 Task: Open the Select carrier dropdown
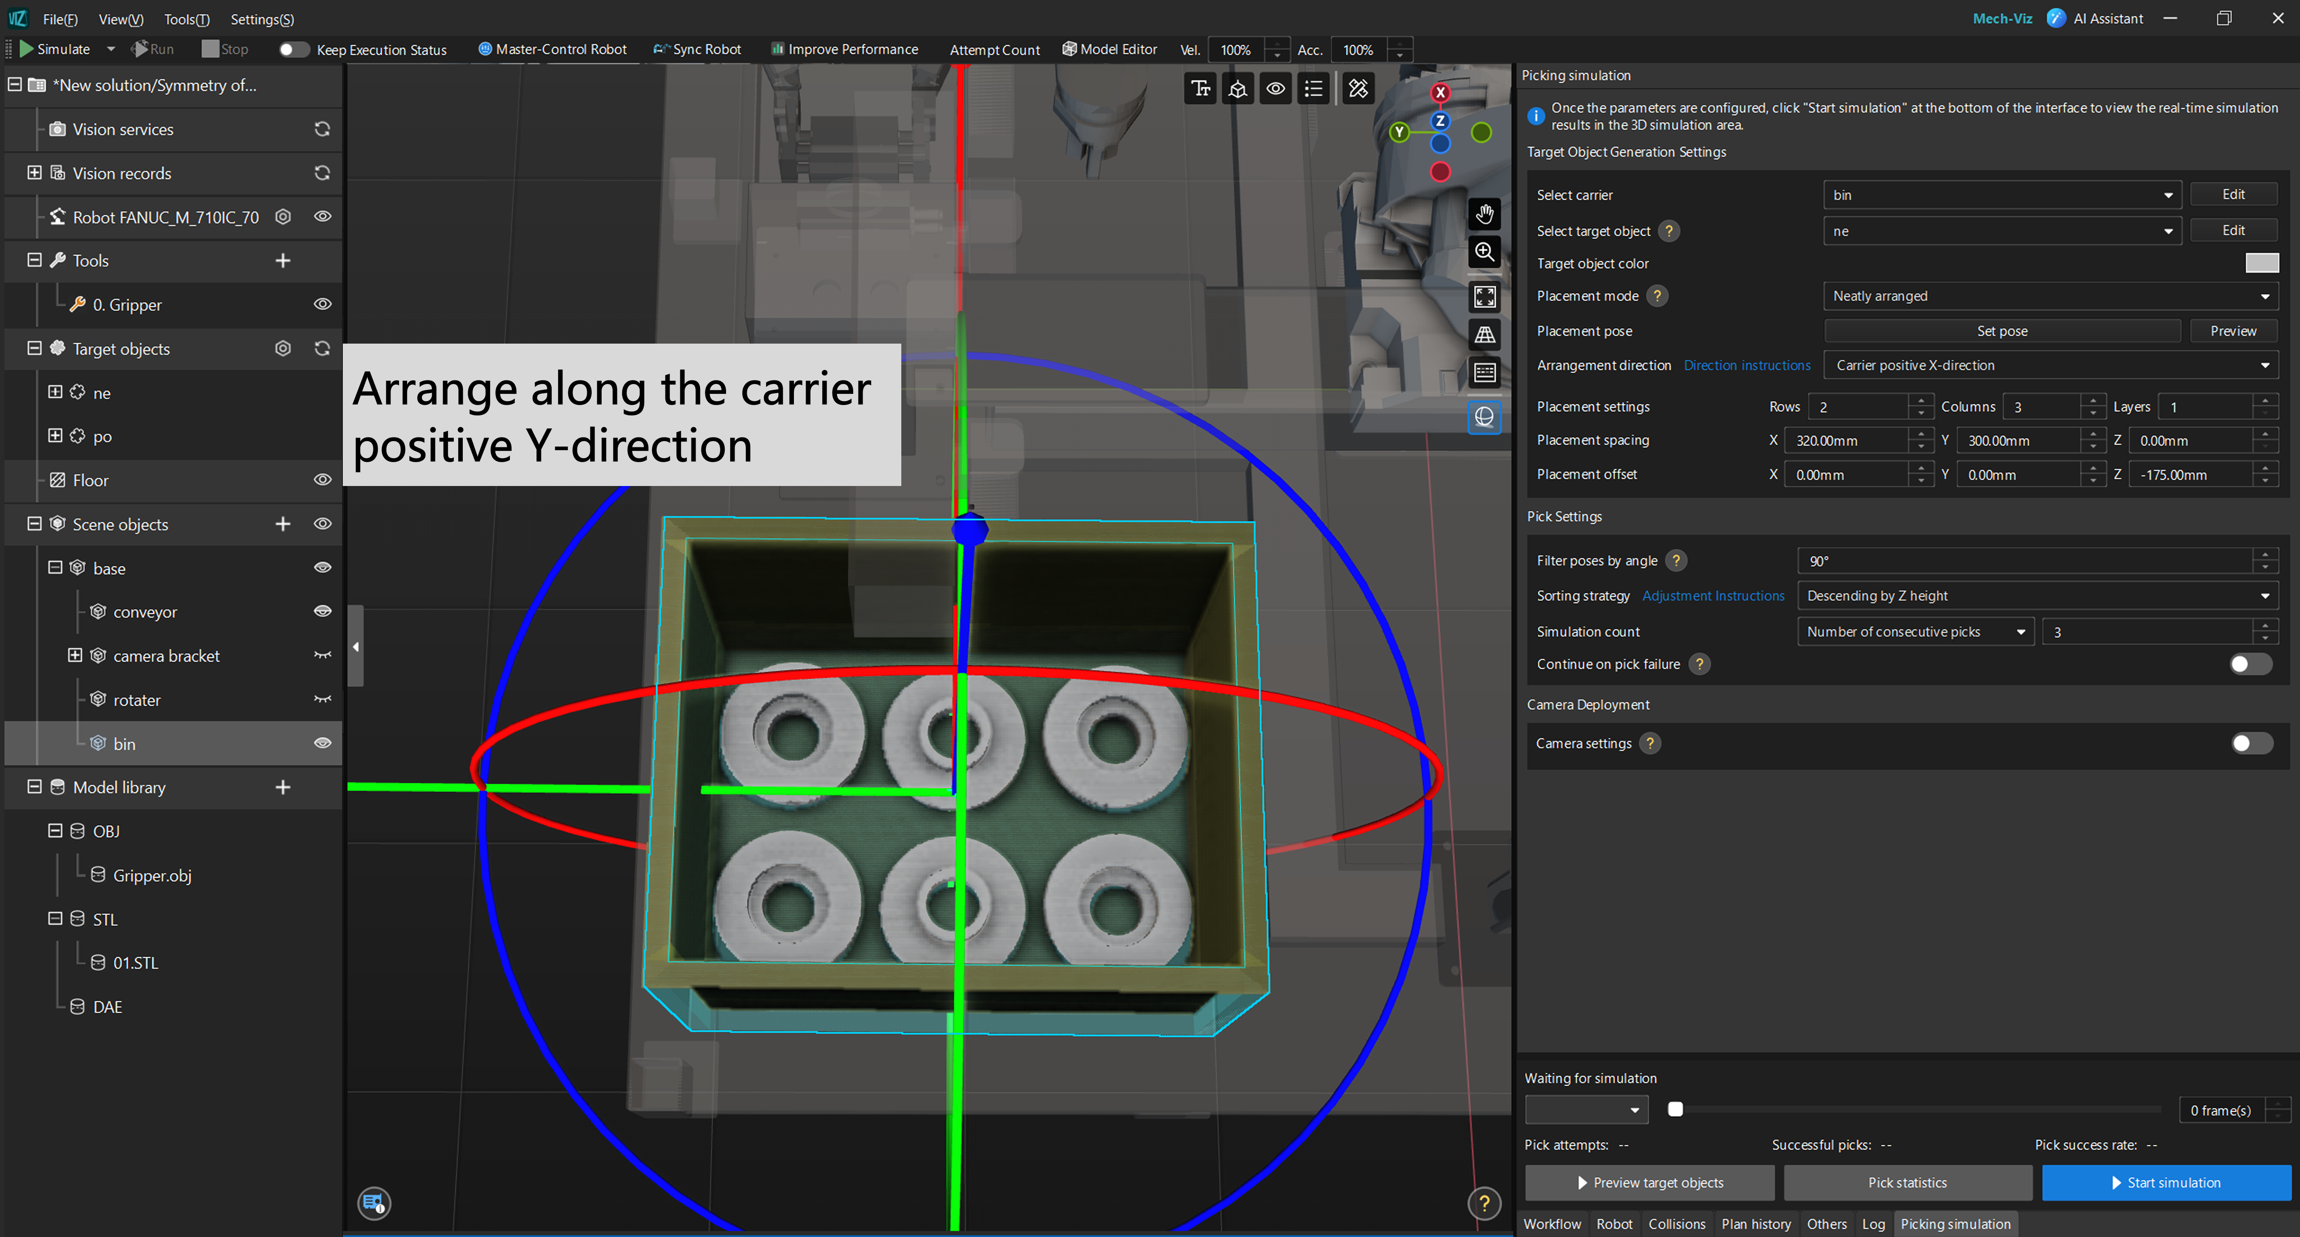click(2002, 194)
